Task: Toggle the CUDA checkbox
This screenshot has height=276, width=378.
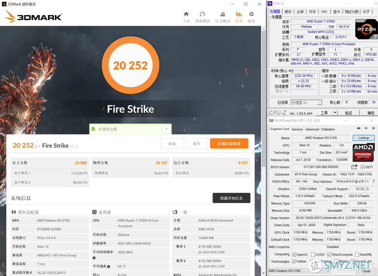Action: point(312,254)
